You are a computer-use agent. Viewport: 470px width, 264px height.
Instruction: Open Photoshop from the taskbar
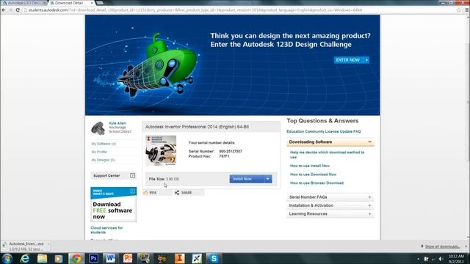pos(93,258)
